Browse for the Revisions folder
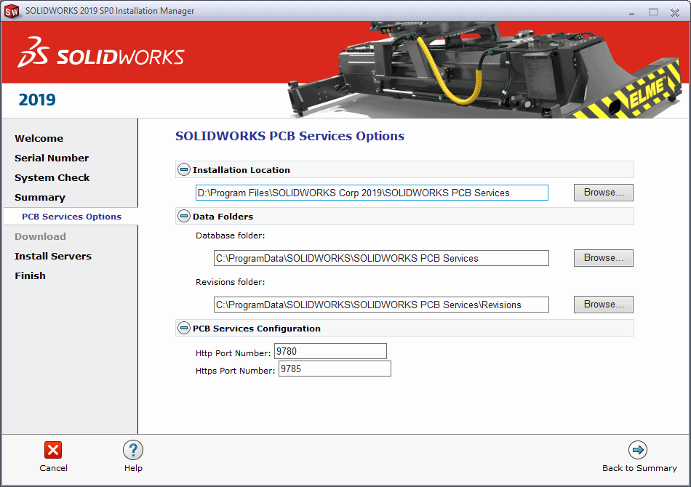 [x=603, y=305]
